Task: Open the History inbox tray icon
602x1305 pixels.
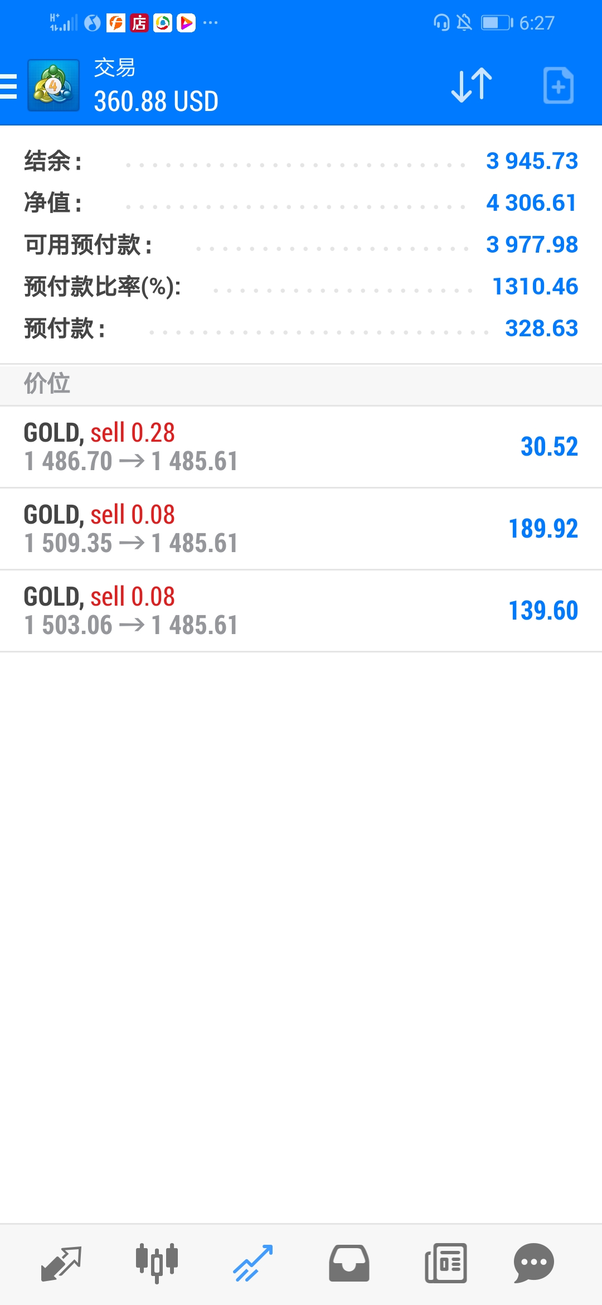Action: [349, 1264]
